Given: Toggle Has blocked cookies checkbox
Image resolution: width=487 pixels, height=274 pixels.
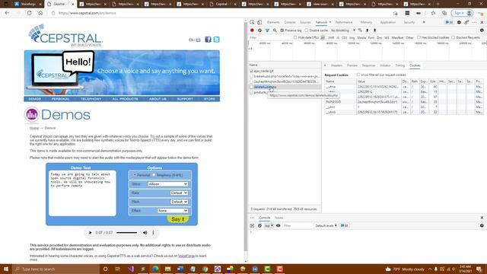Looking at the screenshot, I should coord(419,37).
